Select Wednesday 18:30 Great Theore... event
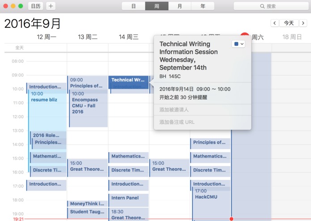Viewport: 311px width, 221px height. (128, 214)
